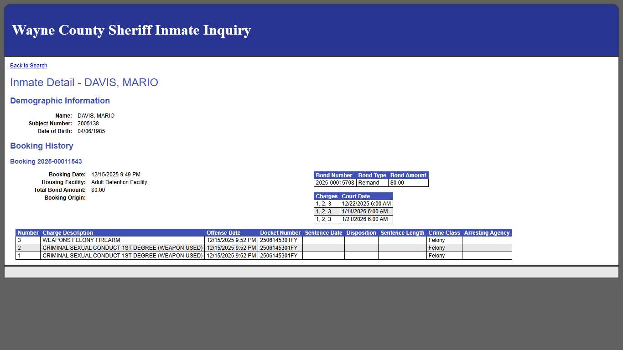
Task: Click booking date 12/15/2025 9:49 PM
Action: [116, 175]
